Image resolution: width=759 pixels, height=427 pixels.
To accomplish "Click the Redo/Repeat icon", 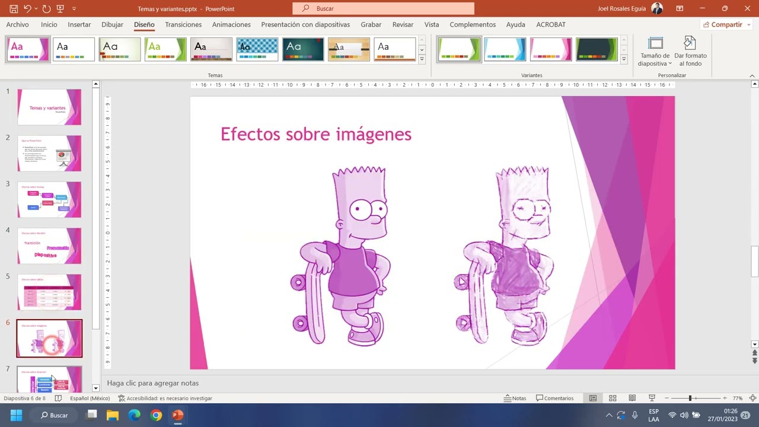I will point(46,9).
